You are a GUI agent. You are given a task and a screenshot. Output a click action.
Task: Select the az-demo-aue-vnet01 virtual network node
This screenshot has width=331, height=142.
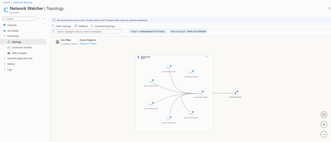(x=191, y=73)
